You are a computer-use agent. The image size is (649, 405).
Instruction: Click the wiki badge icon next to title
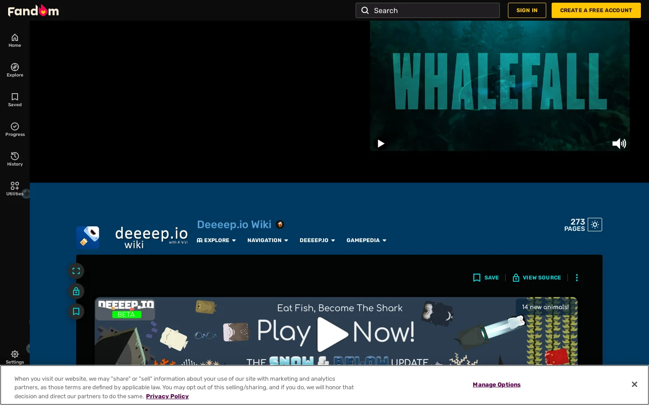coord(280,225)
